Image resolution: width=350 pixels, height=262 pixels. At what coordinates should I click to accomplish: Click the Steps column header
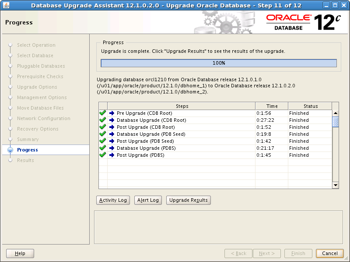click(x=182, y=106)
